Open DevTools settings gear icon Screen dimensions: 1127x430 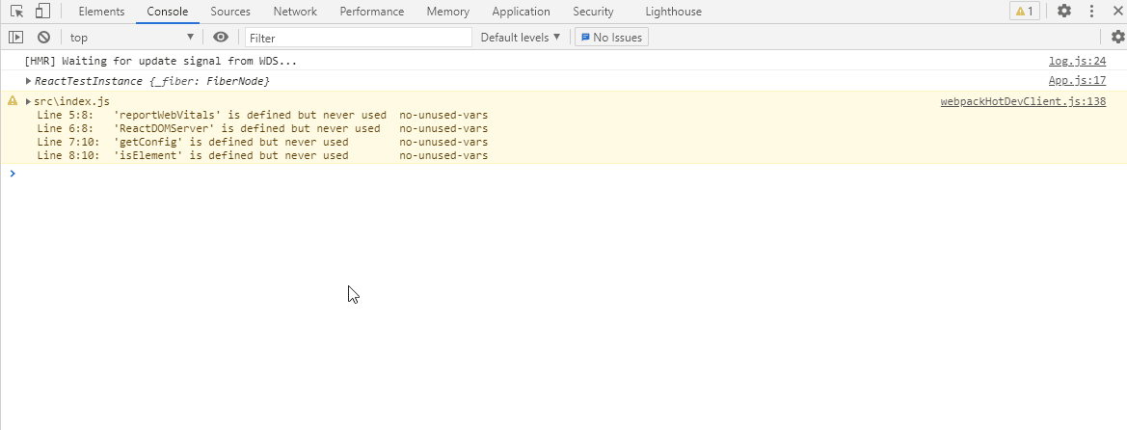(x=1064, y=12)
